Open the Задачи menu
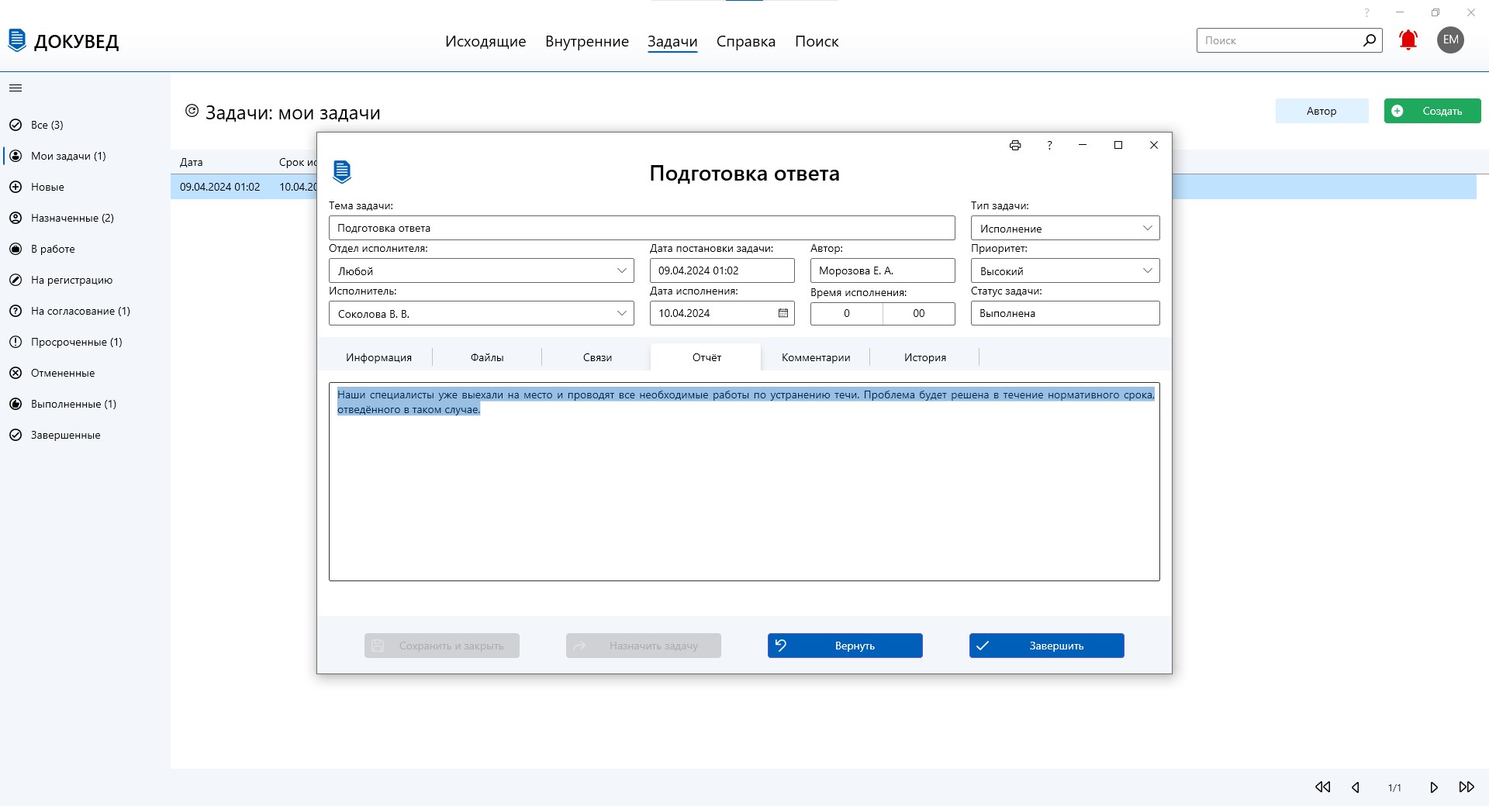1489x806 pixels. tap(672, 41)
